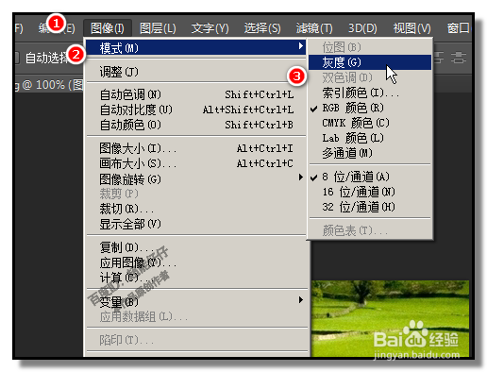Open the 3D(D) menu

(362, 28)
